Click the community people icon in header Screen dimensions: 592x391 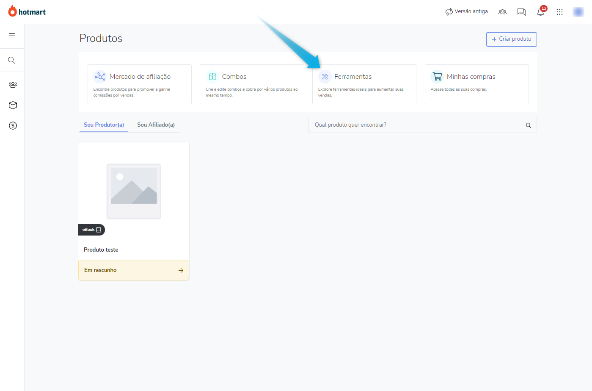pos(502,12)
